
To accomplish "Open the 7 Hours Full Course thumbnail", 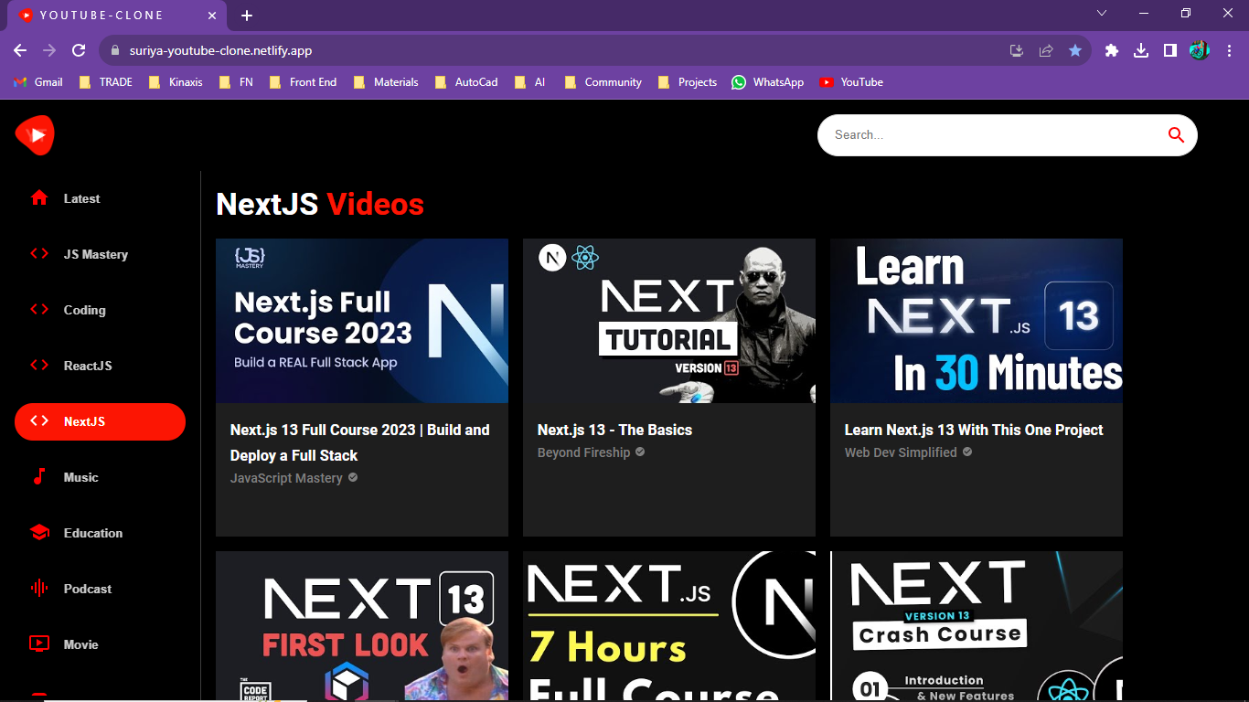I will click(669, 626).
